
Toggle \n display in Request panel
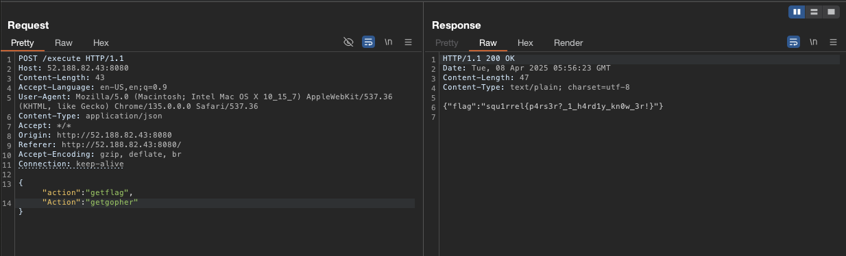(x=389, y=42)
